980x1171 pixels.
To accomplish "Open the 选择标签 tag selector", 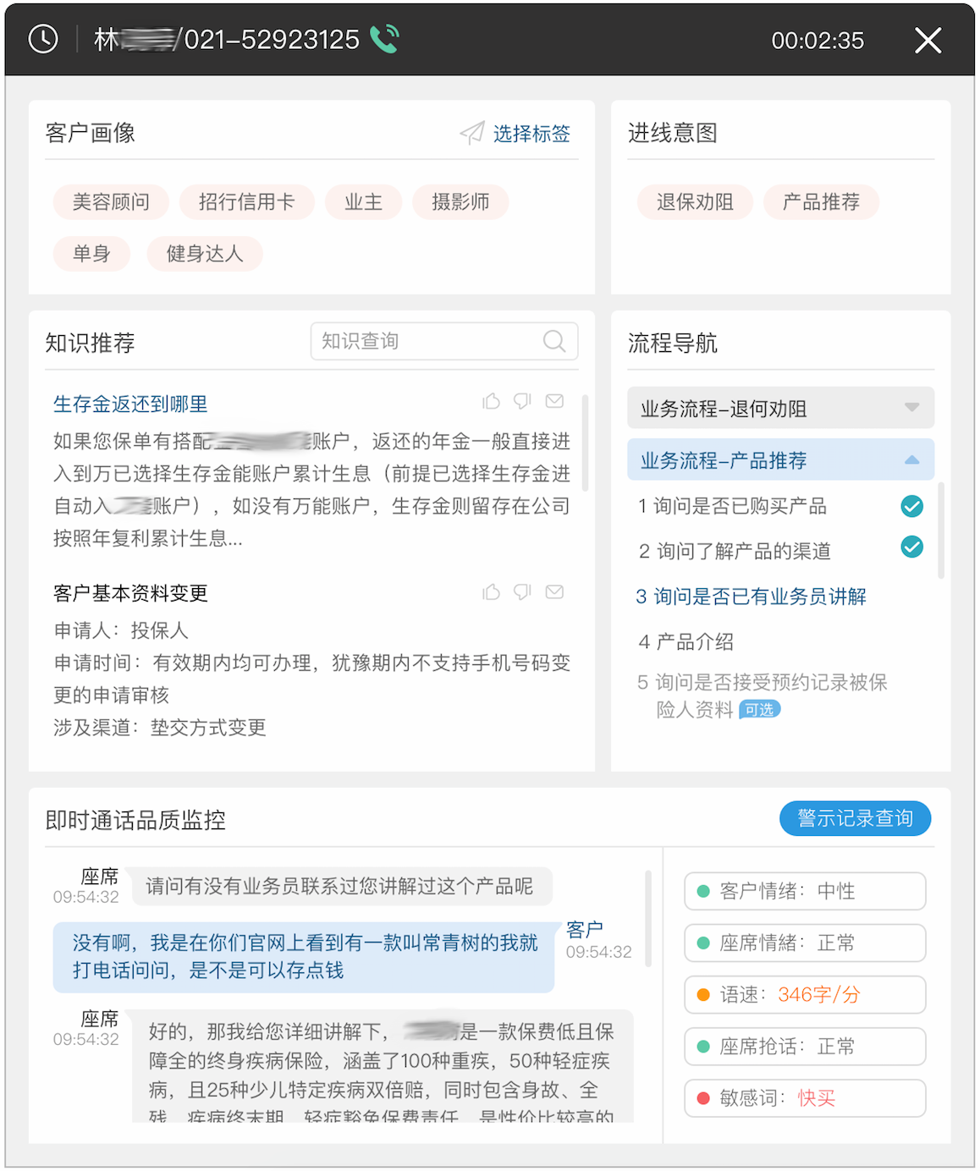I will coord(516,134).
